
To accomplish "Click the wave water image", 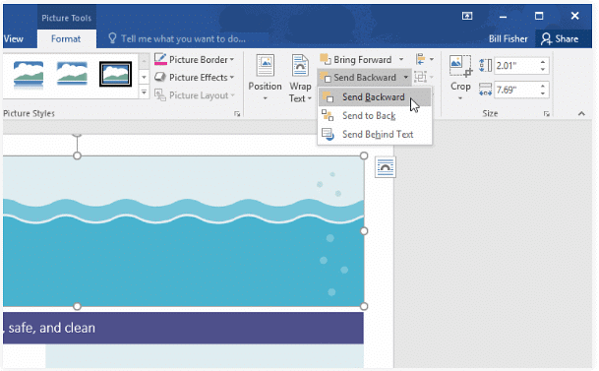I will [183, 231].
